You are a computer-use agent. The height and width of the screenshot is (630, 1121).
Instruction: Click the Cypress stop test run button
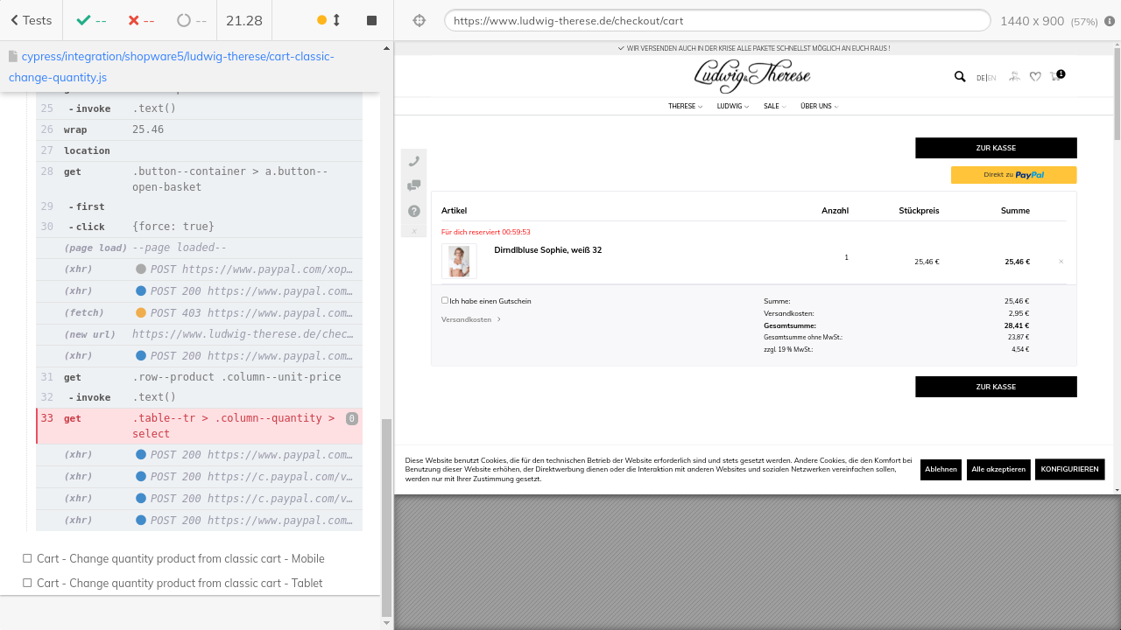371,20
